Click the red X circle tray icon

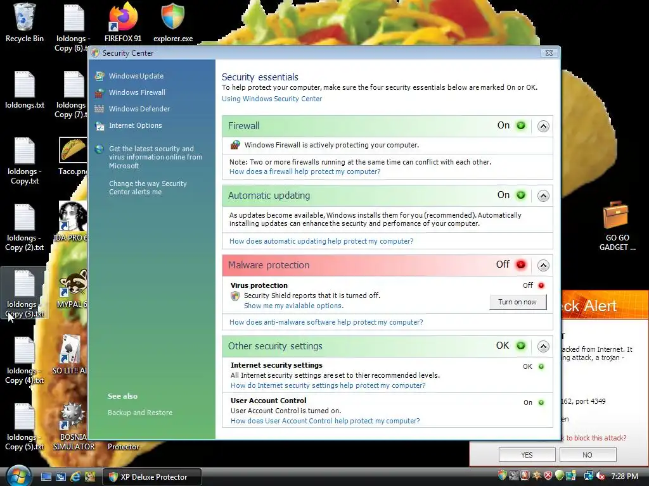(x=548, y=476)
